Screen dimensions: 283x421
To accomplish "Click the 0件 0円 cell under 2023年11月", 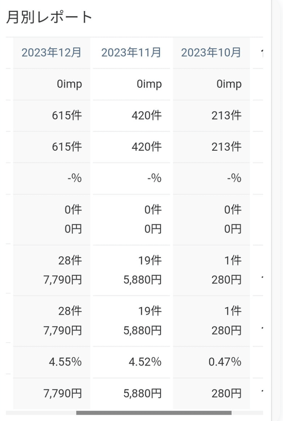I will pyautogui.click(x=132, y=219).
